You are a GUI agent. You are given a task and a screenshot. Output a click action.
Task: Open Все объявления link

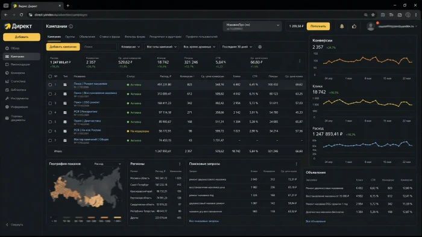tap(316, 221)
